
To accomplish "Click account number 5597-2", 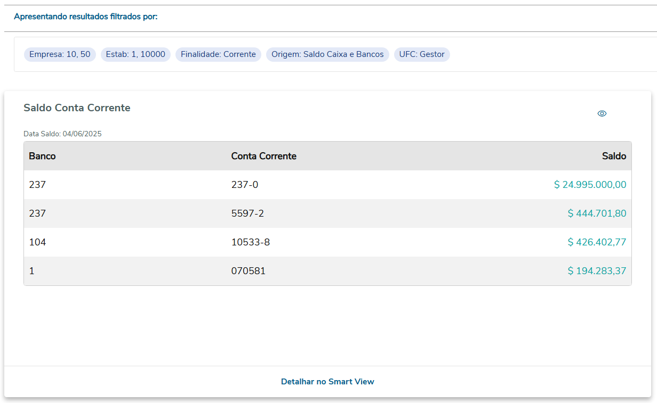I will 247,213.
